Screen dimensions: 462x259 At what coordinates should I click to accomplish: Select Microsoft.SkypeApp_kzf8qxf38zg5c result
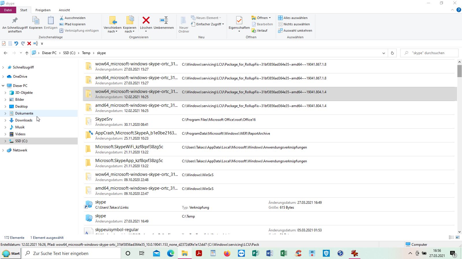pos(270,163)
